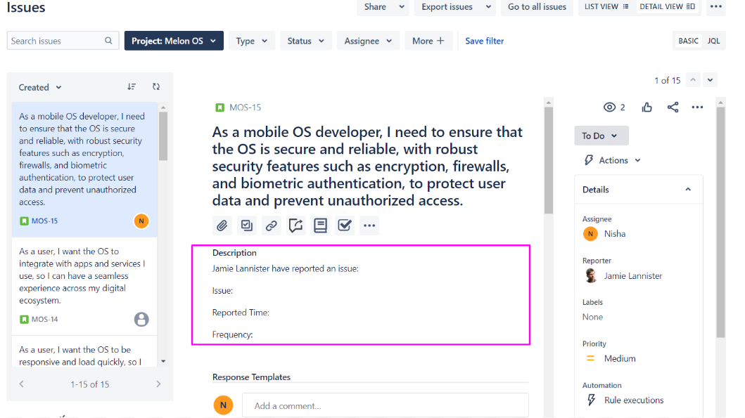
Task: Click the Go to all issues button
Action: coord(537,7)
